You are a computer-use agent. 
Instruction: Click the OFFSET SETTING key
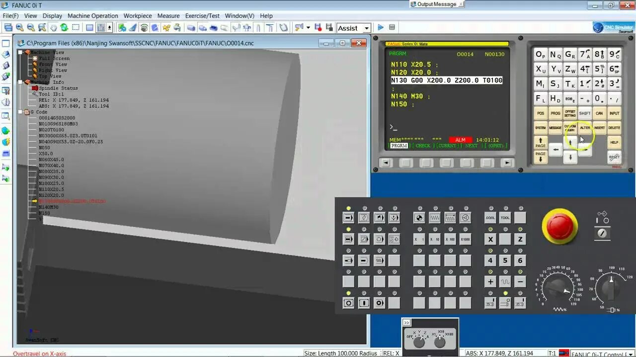pos(570,113)
